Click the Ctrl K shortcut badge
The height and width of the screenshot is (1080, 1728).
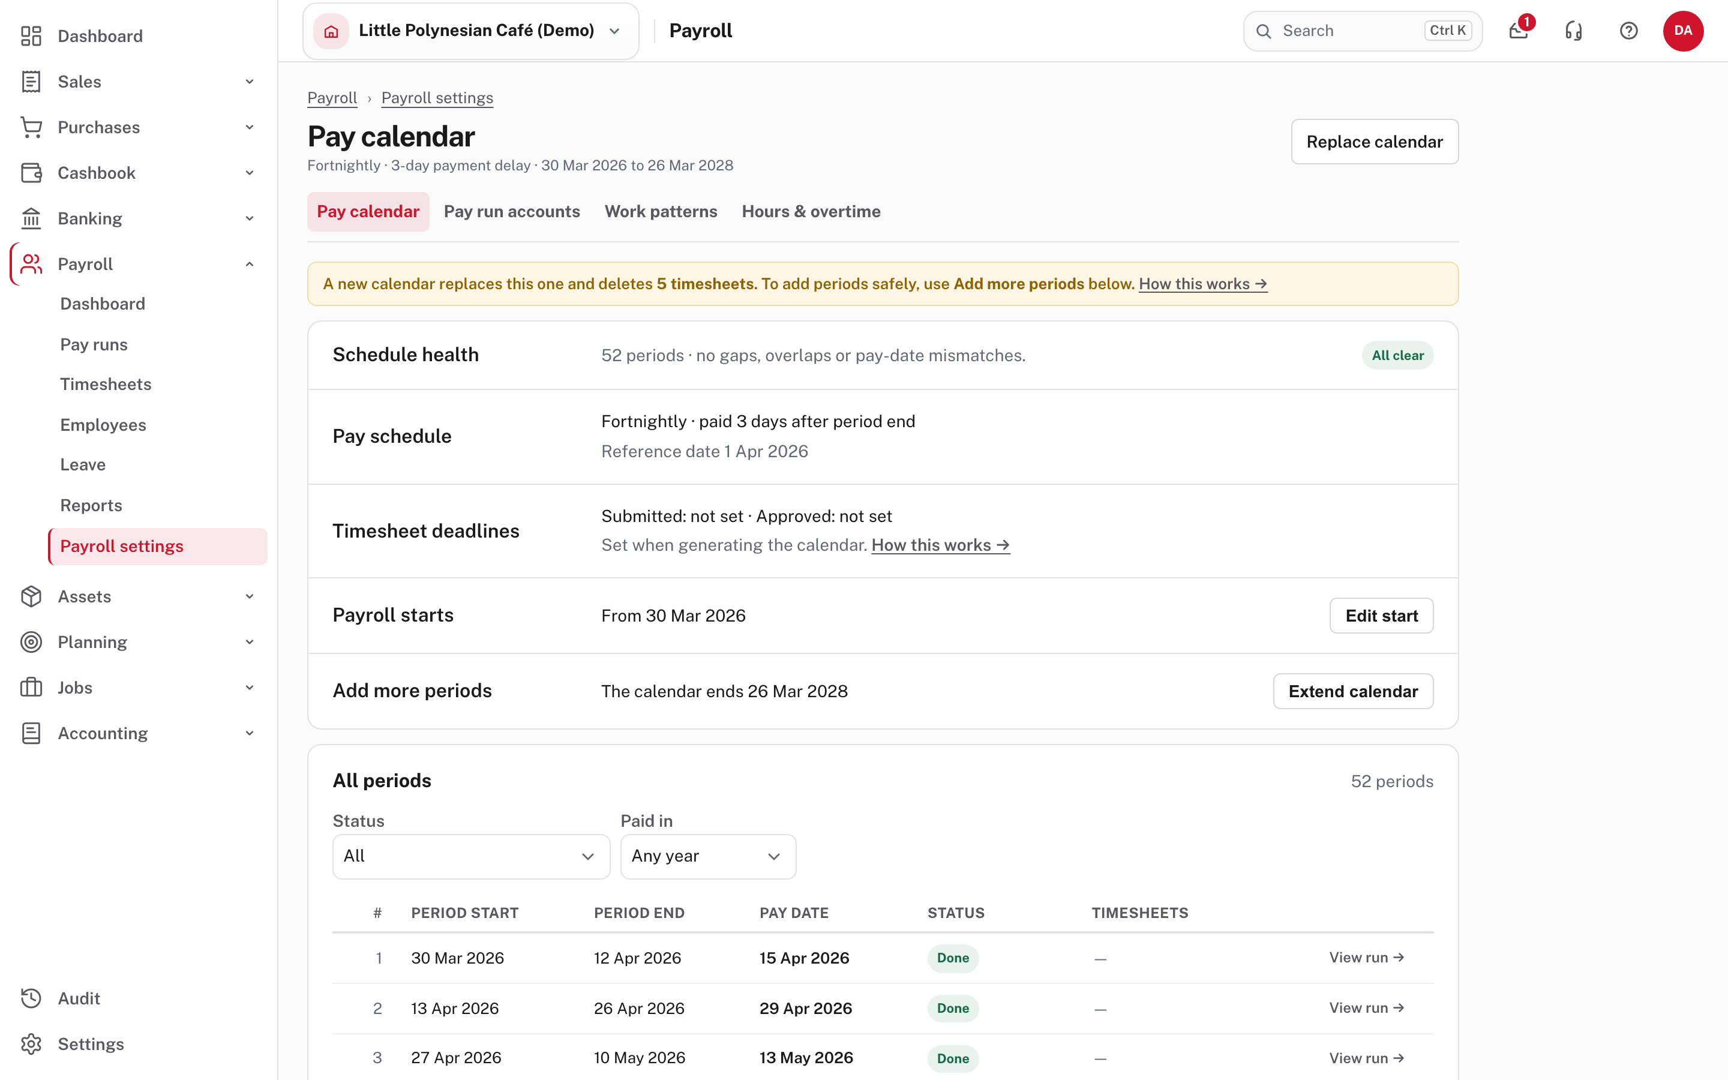pos(1447,31)
